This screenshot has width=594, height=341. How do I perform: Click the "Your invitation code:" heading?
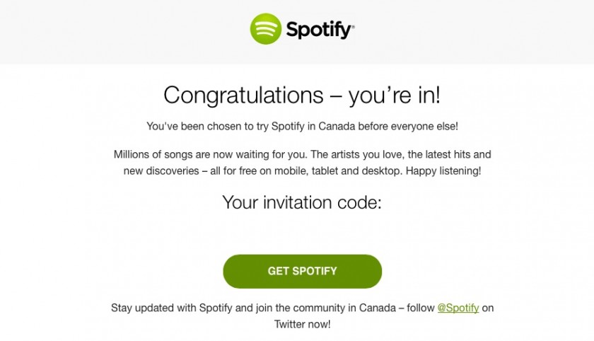[x=302, y=202]
